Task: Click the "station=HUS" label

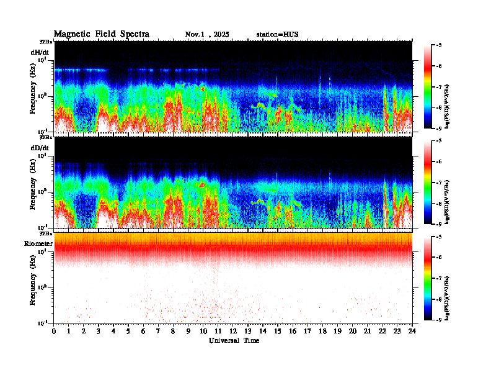Action: pos(278,35)
